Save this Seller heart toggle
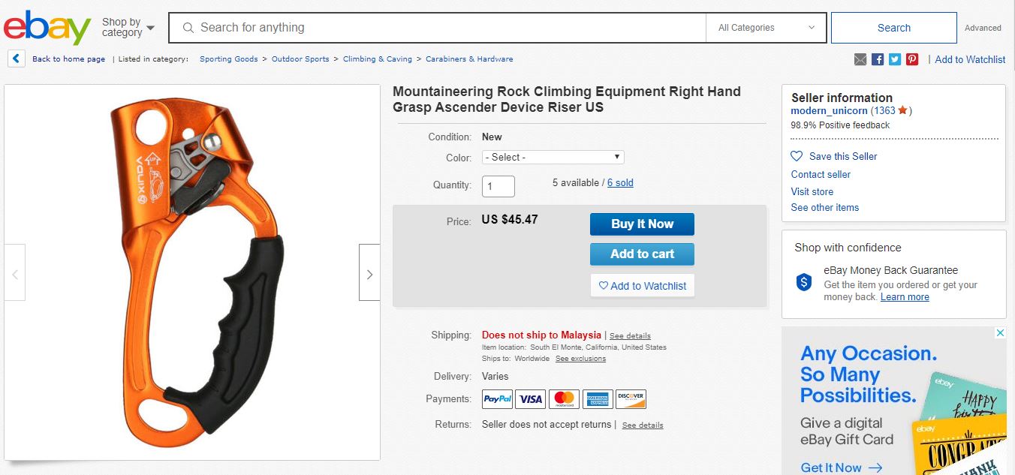Viewport: 1015px width, 475px height. click(797, 156)
